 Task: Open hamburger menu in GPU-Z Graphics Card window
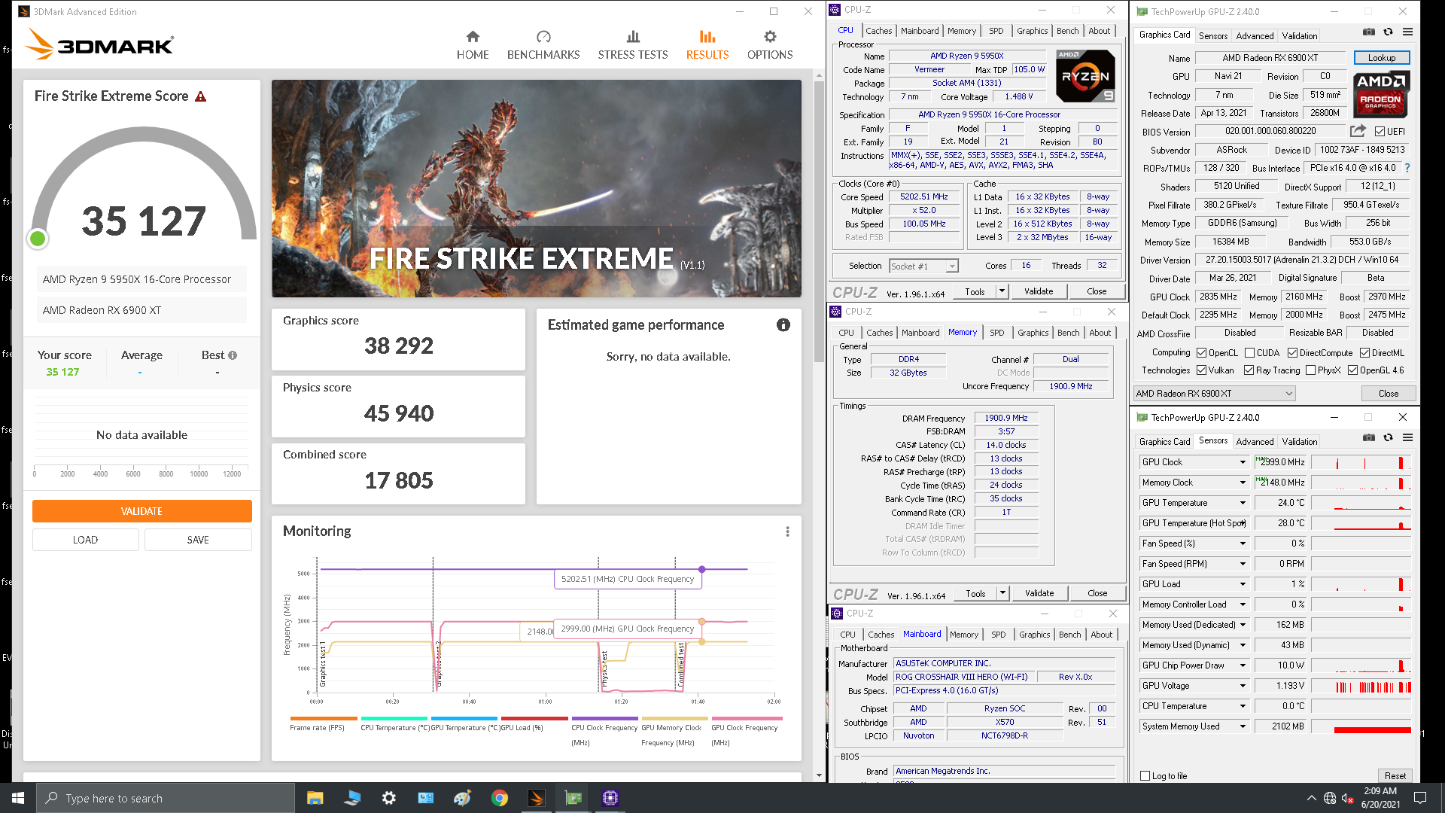1407,32
